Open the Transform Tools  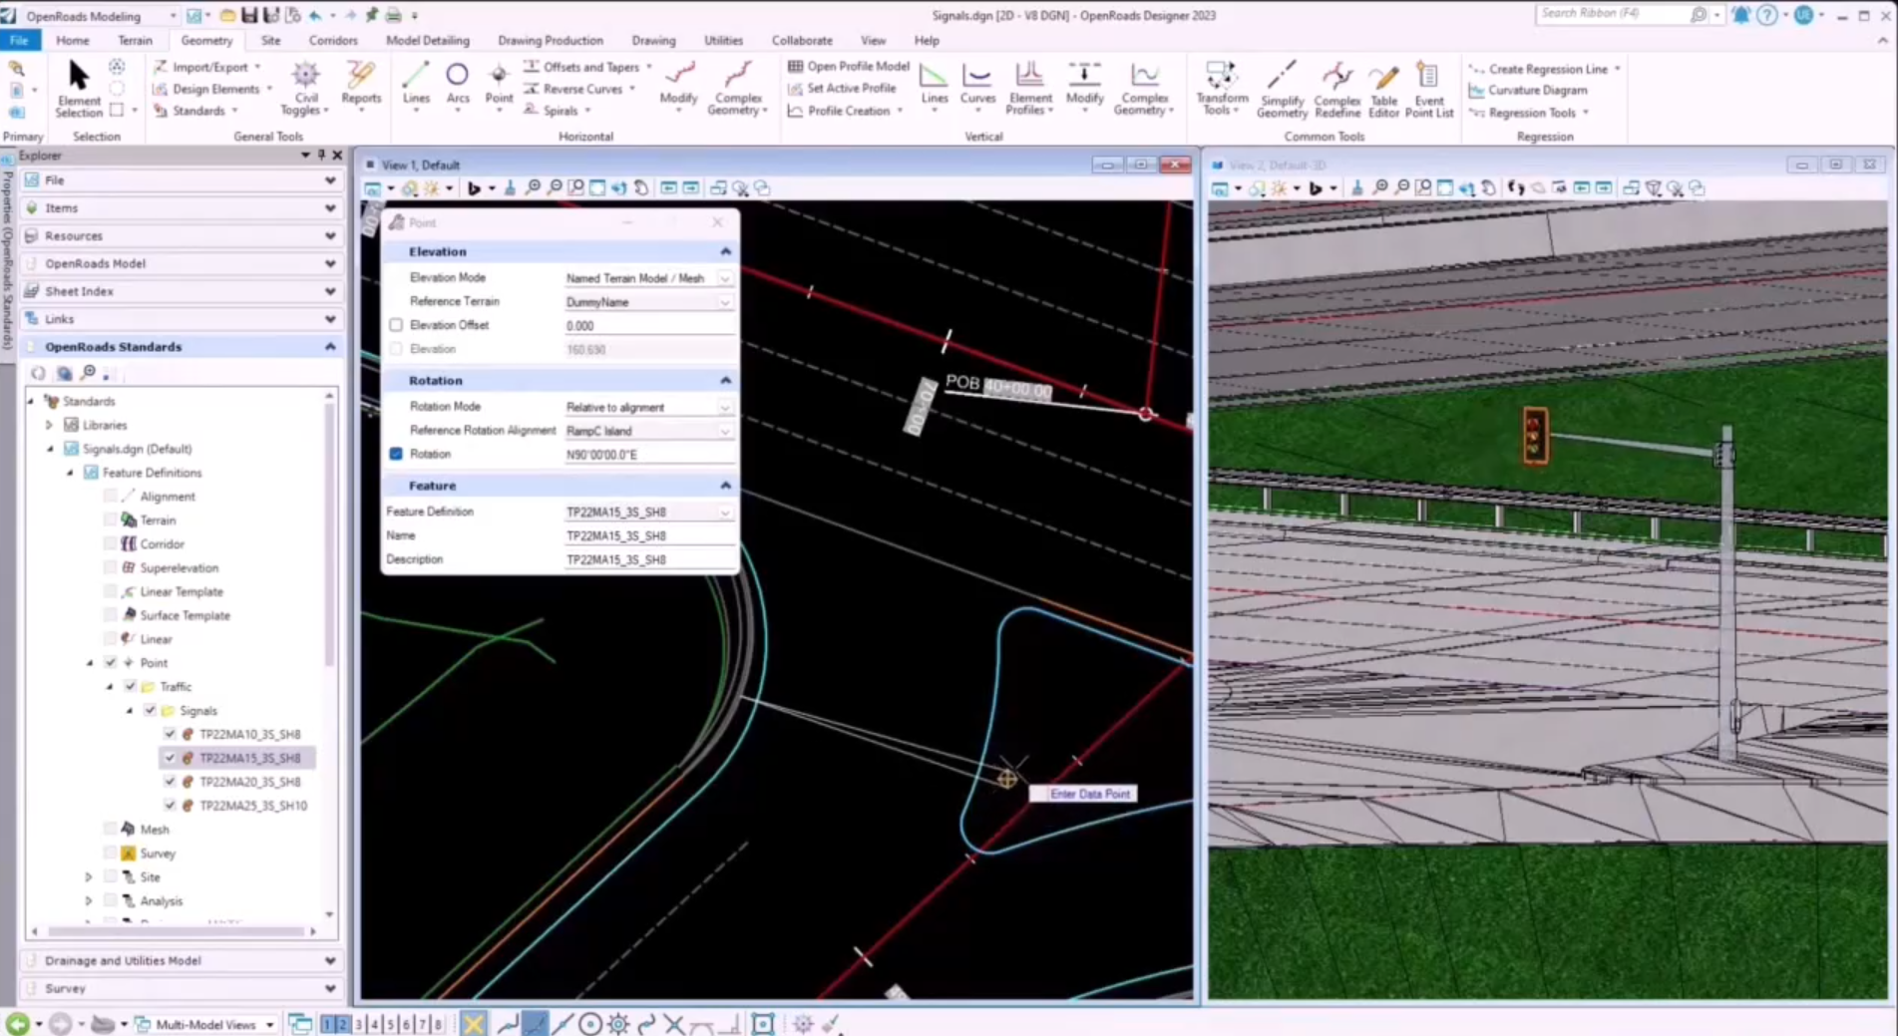coord(1222,90)
